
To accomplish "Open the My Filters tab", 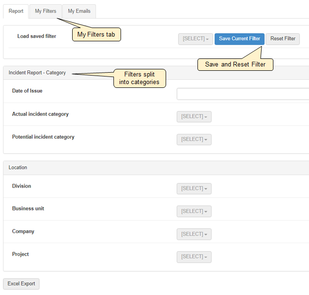I will [46, 11].
